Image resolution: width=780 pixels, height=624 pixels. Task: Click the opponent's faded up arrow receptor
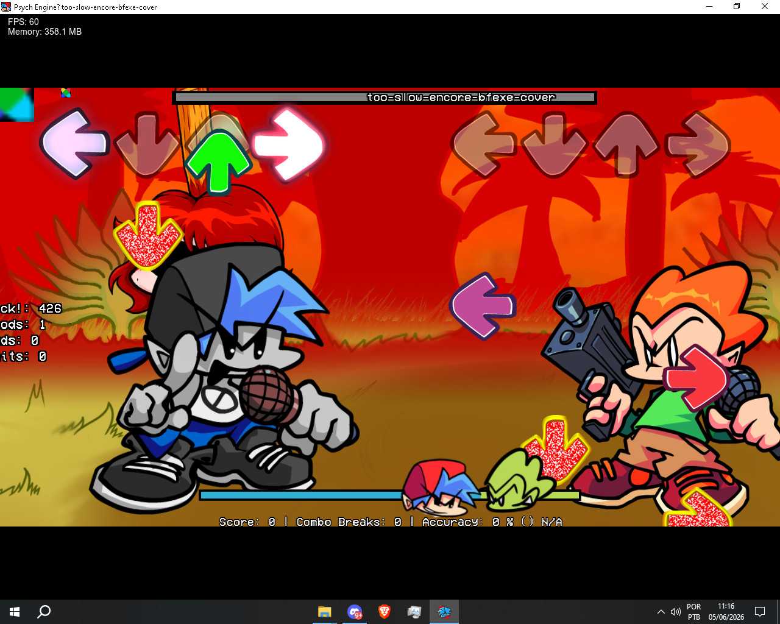point(626,145)
